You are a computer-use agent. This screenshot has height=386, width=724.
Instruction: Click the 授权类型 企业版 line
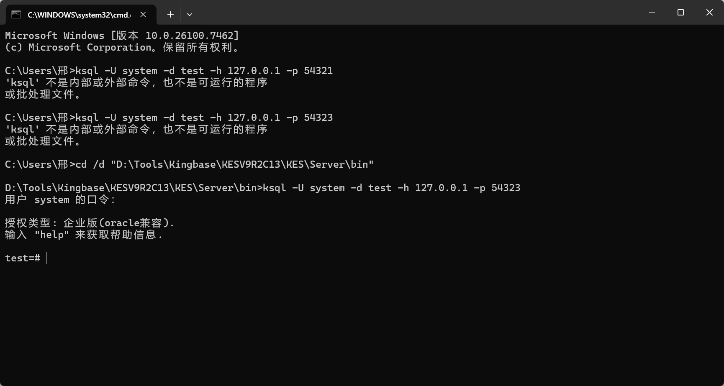[90, 223]
